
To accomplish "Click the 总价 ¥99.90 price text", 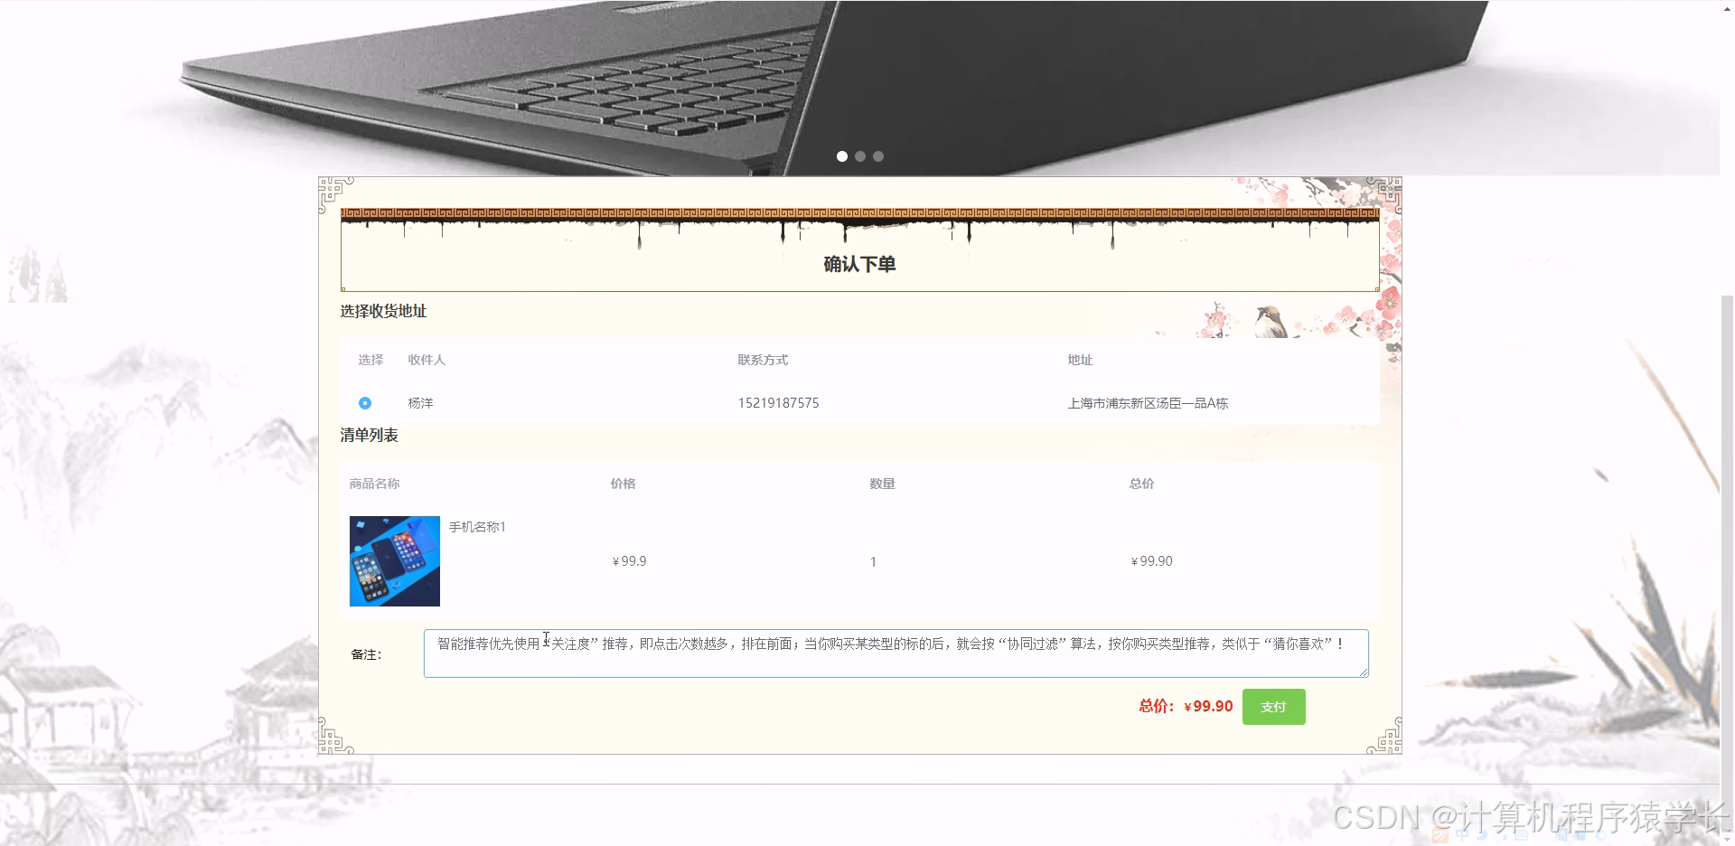I will [x=1185, y=707].
